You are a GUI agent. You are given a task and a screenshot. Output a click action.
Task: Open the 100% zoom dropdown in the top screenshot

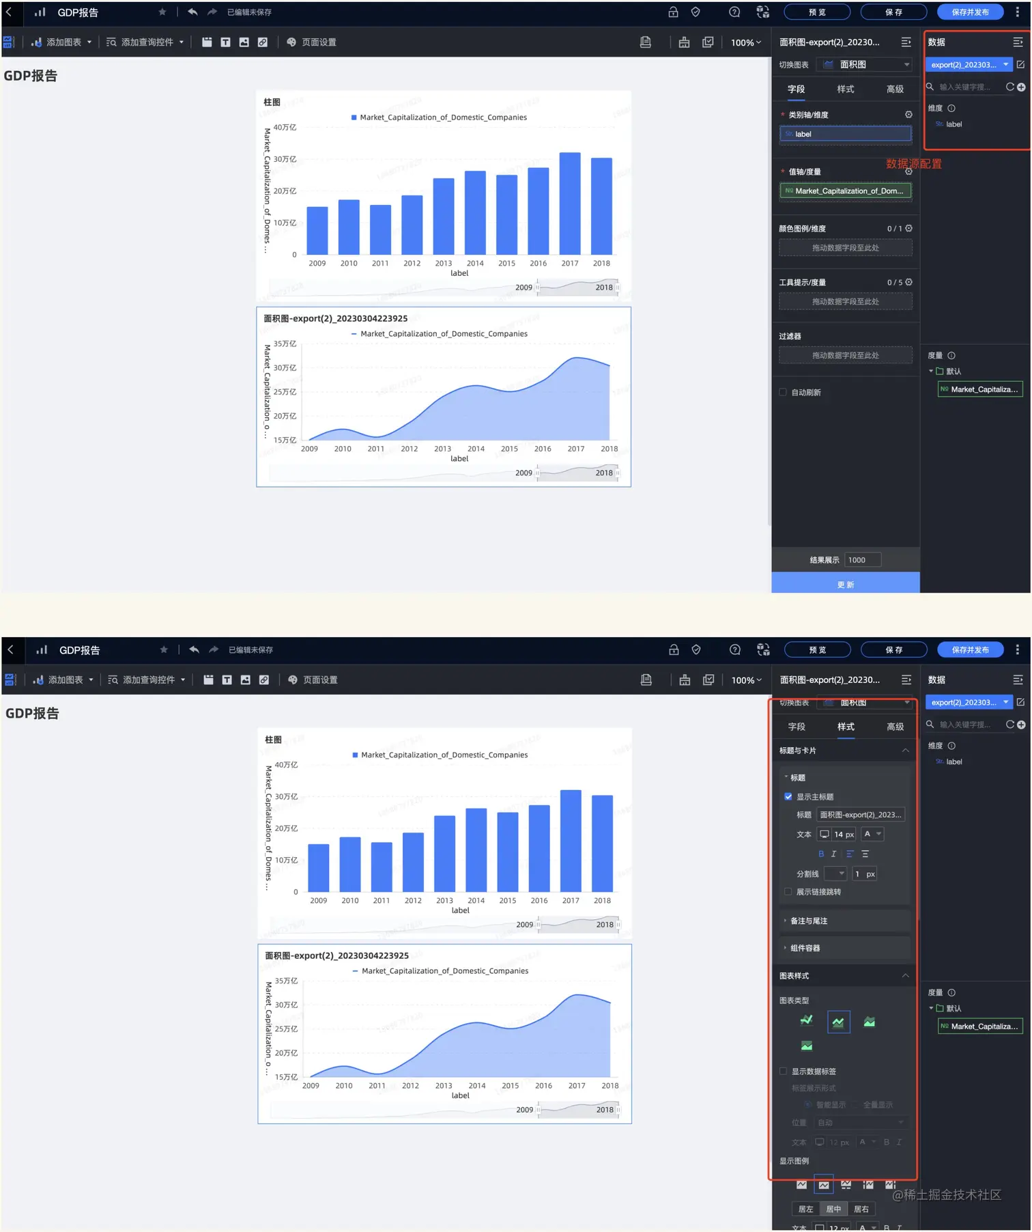745,42
